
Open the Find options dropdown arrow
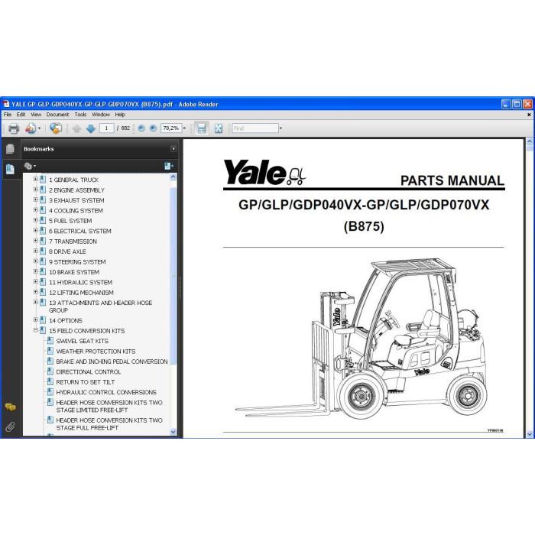click(x=280, y=128)
